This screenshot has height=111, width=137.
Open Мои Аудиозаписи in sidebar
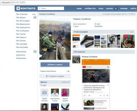23,27
